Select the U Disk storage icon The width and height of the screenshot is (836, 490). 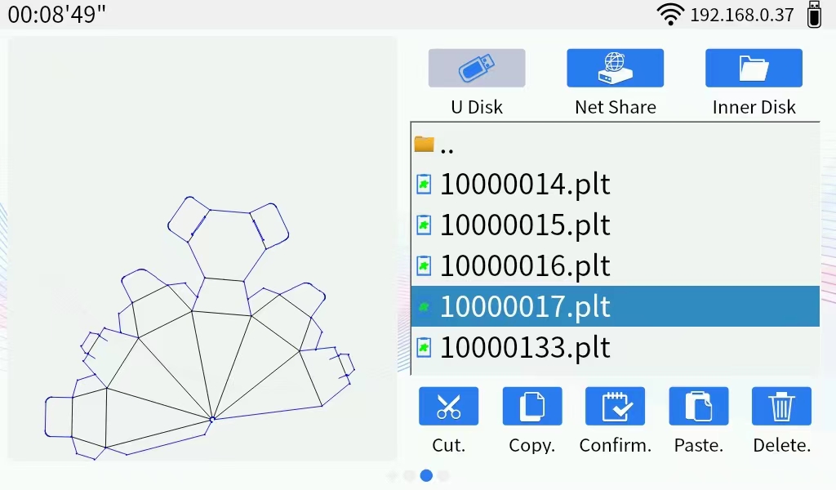pos(477,69)
